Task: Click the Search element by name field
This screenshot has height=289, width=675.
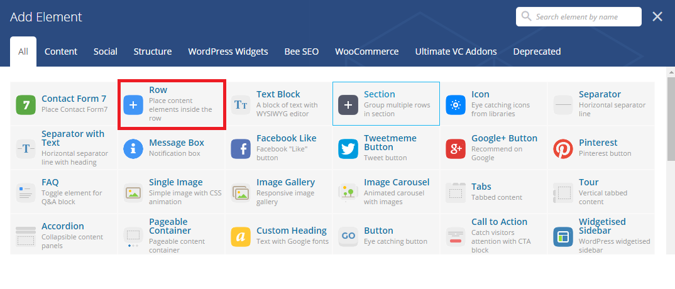Action: [x=584, y=17]
